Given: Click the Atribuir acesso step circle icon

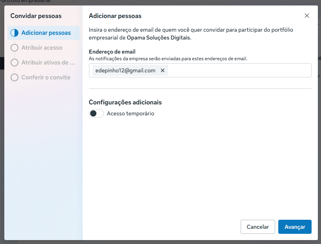Looking at the screenshot, I should pyautogui.click(x=15, y=48).
